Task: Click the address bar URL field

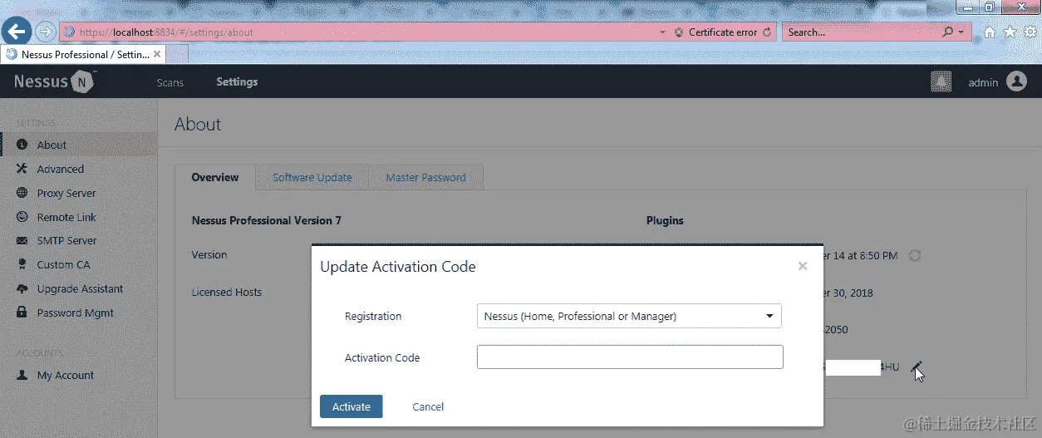Action: [x=360, y=32]
